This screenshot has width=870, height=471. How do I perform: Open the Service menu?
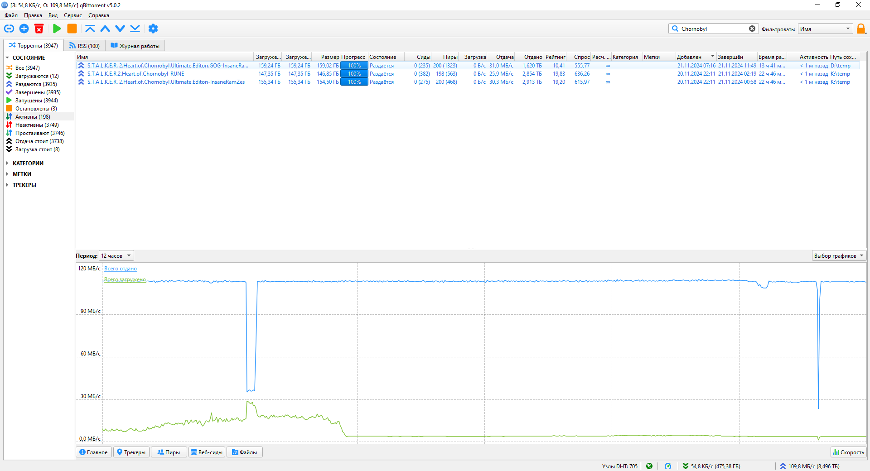[72, 15]
